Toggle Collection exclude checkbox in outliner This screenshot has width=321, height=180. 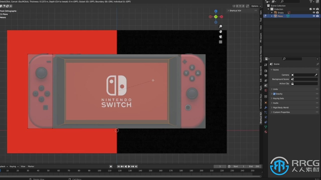coord(310,9)
